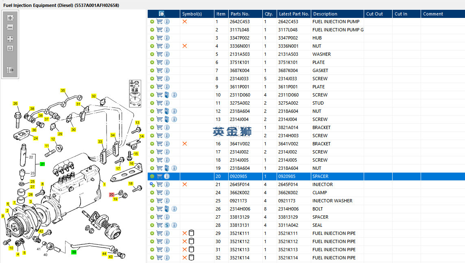Screen dimensions: 465x263
Task: Click the single-square fit view icon
Action: pyautogui.click(x=10, y=48)
